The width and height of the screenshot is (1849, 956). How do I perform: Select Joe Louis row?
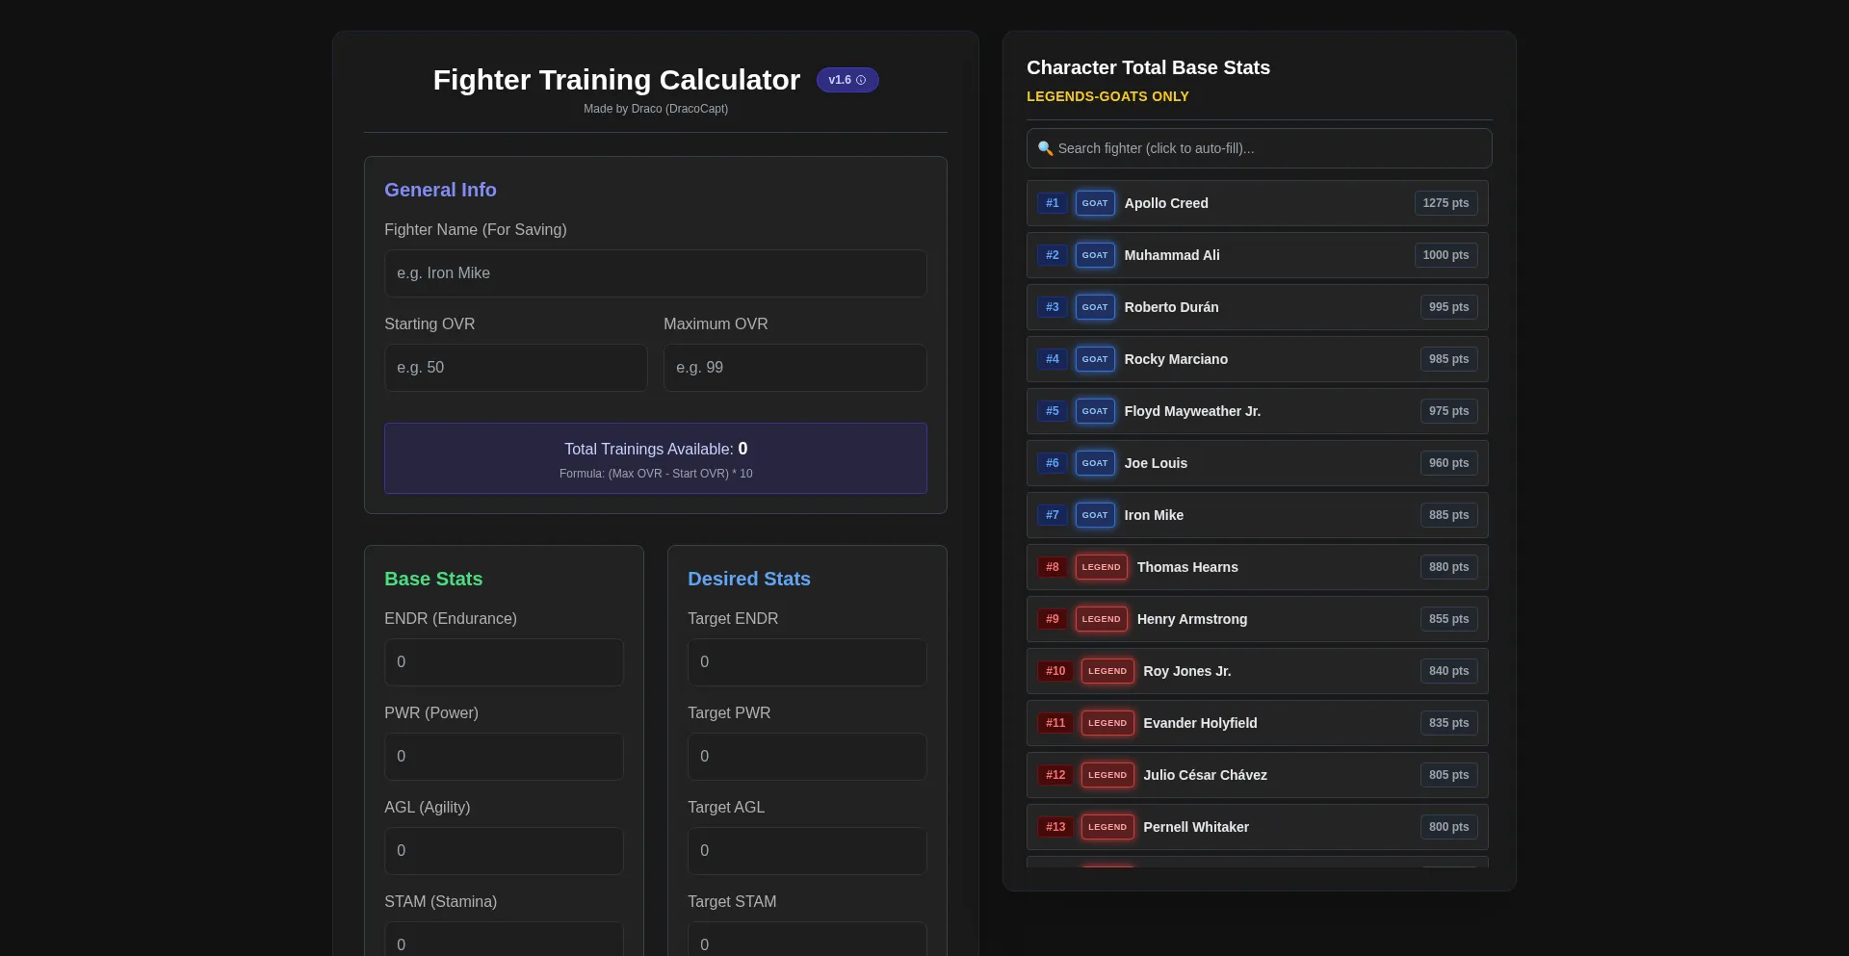coord(1258,463)
